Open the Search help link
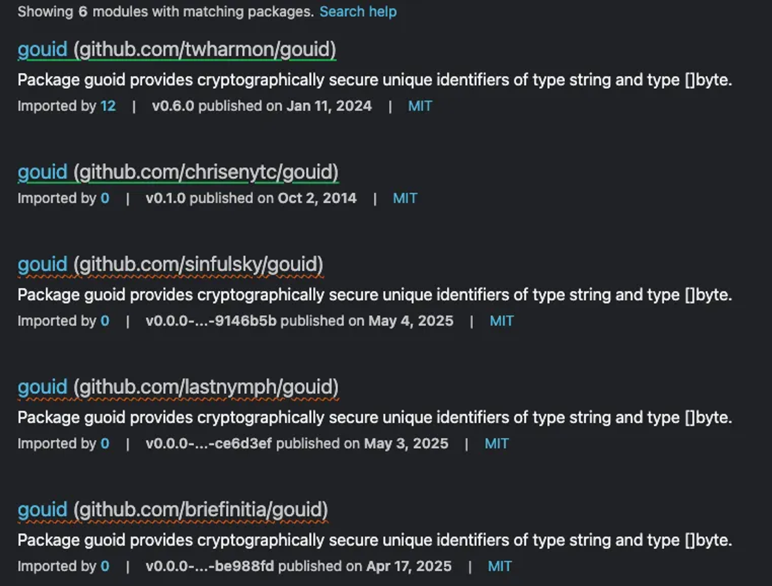The width and height of the screenshot is (772, 586). (x=358, y=12)
